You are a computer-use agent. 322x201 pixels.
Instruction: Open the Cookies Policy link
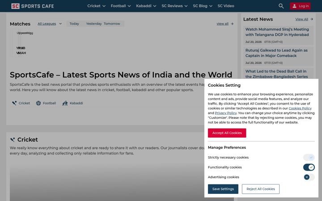point(300,108)
